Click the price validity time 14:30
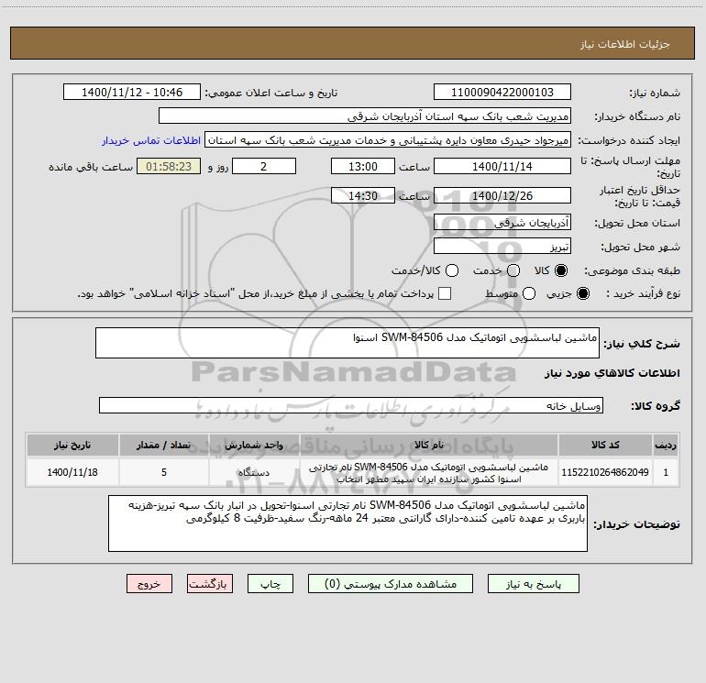The image size is (706, 683). (x=363, y=195)
